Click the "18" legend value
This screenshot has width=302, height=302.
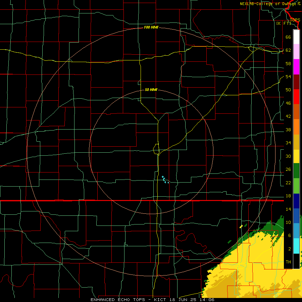(x=288, y=196)
